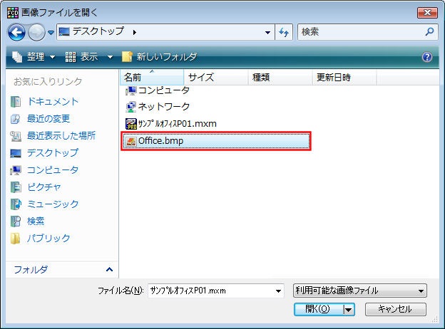
Task: Click the refresh button beside address bar
Action: click(285, 32)
